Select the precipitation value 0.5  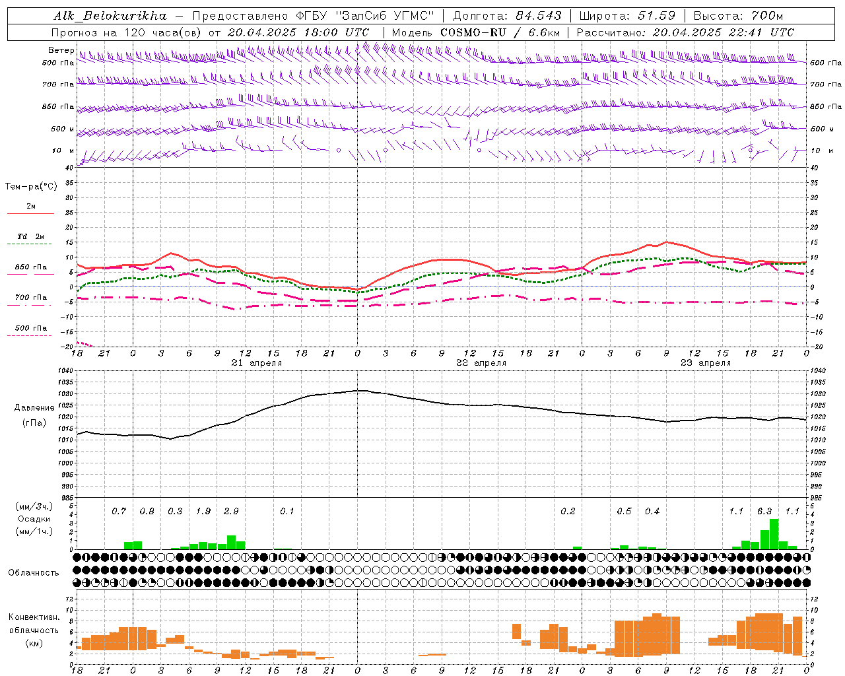click(624, 512)
